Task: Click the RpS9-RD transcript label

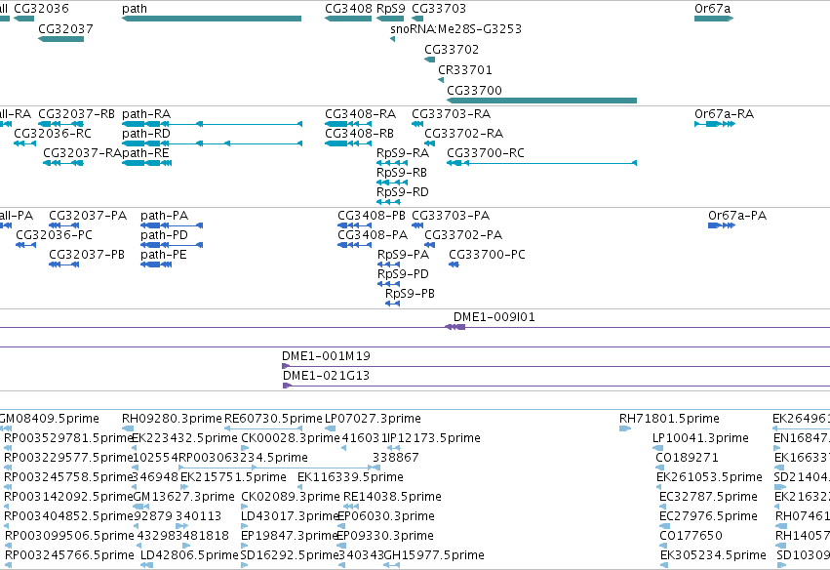Action: click(x=403, y=192)
